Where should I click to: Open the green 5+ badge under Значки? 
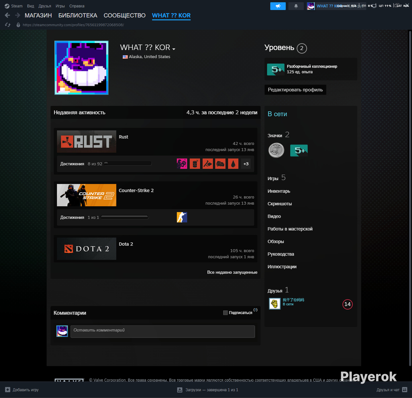[299, 150]
